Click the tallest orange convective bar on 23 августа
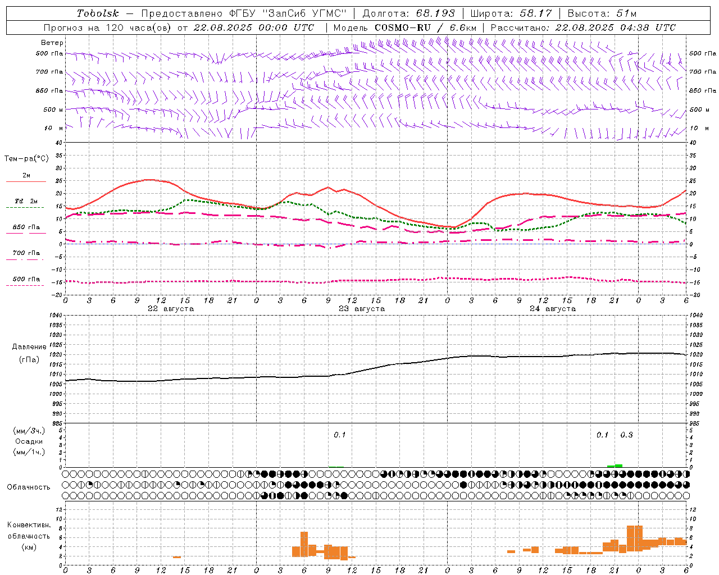This screenshot has width=719, height=575. click(x=304, y=544)
